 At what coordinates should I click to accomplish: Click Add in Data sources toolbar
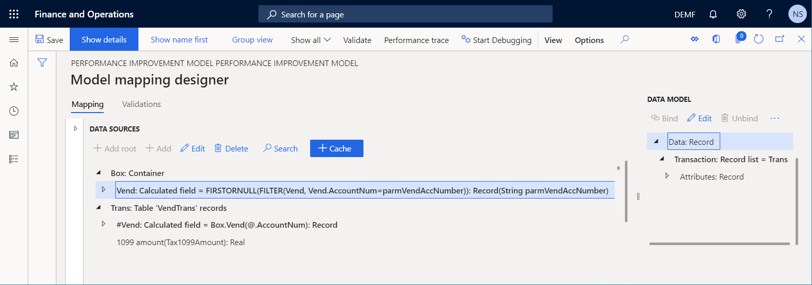pos(158,148)
